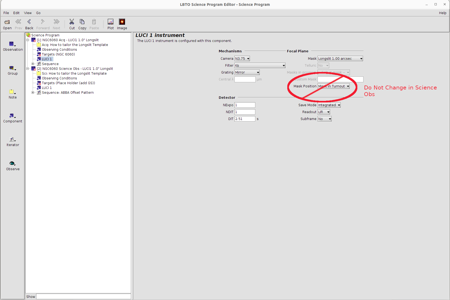
Task: Open the Camera dropdown
Action: pos(242,59)
